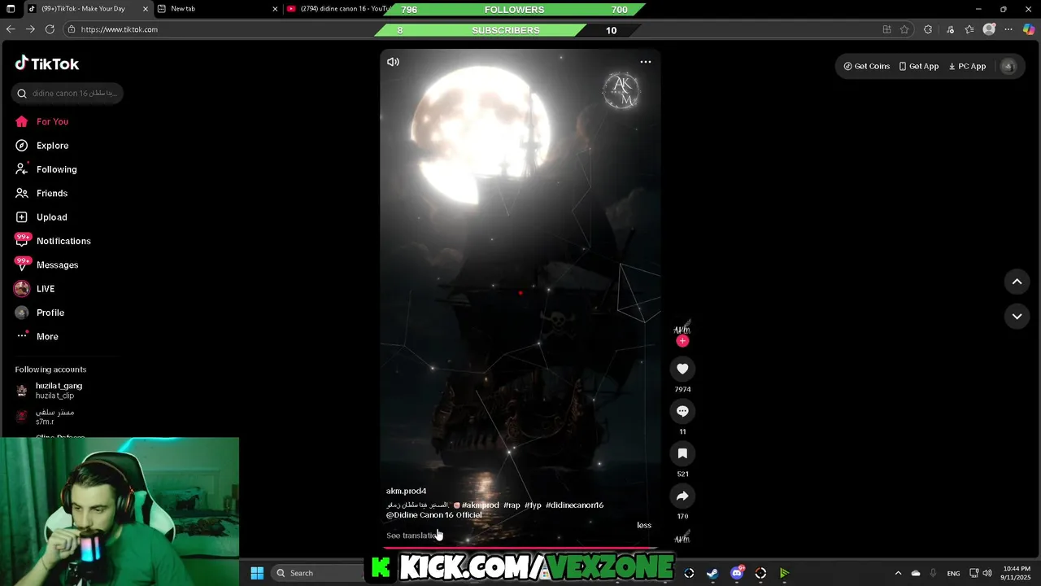Click the #rap hashtag
The width and height of the screenshot is (1041, 586).
pyautogui.click(x=512, y=505)
